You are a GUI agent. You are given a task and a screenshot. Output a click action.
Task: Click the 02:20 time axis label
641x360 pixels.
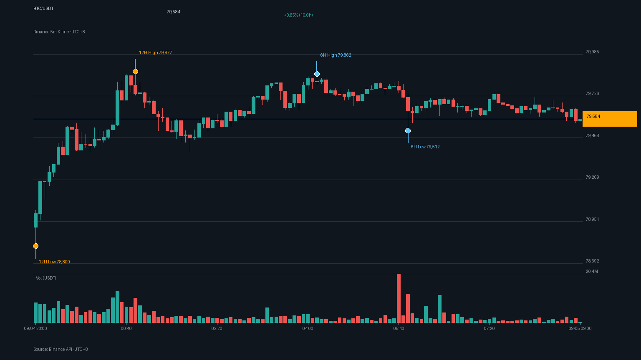[217, 328]
